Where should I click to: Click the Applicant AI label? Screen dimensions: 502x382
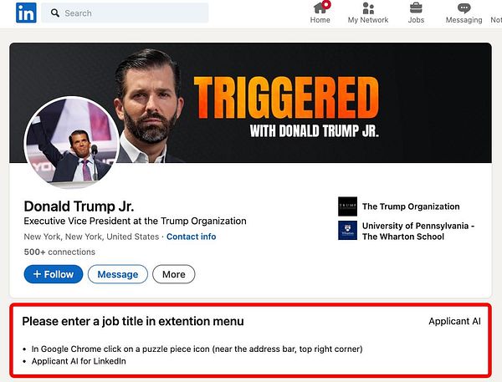click(x=454, y=321)
